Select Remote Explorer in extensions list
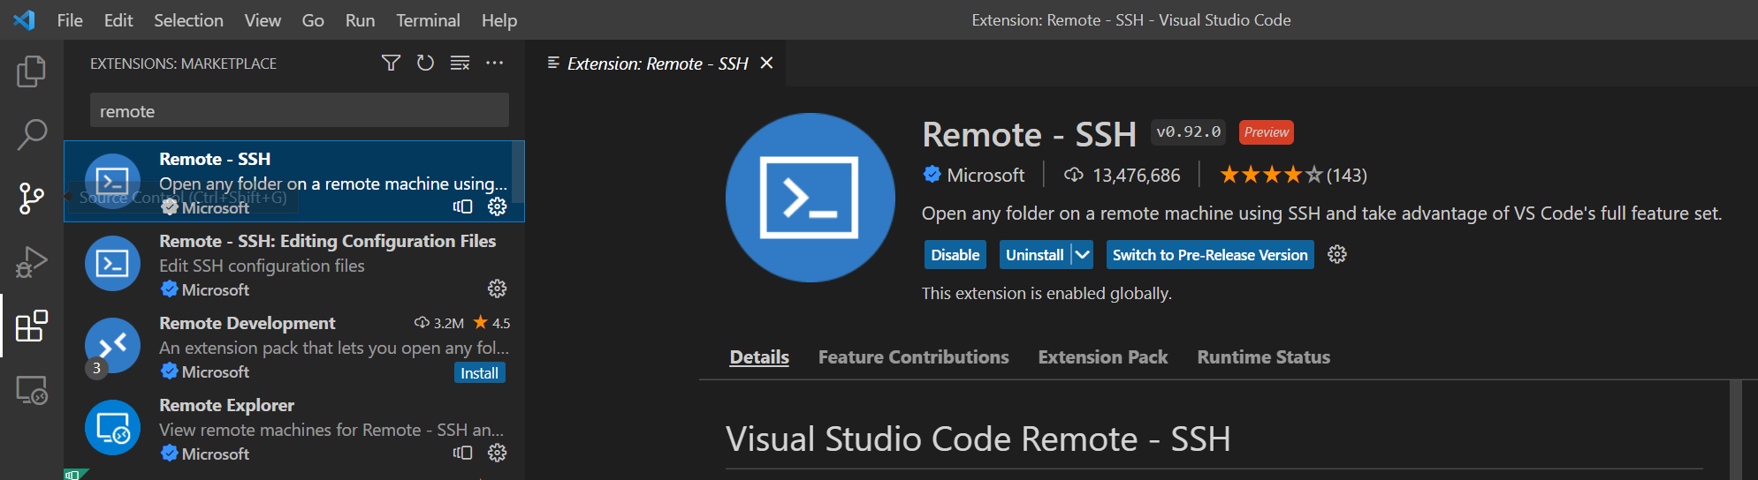The width and height of the screenshot is (1758, 480). (x=294, y=427)
